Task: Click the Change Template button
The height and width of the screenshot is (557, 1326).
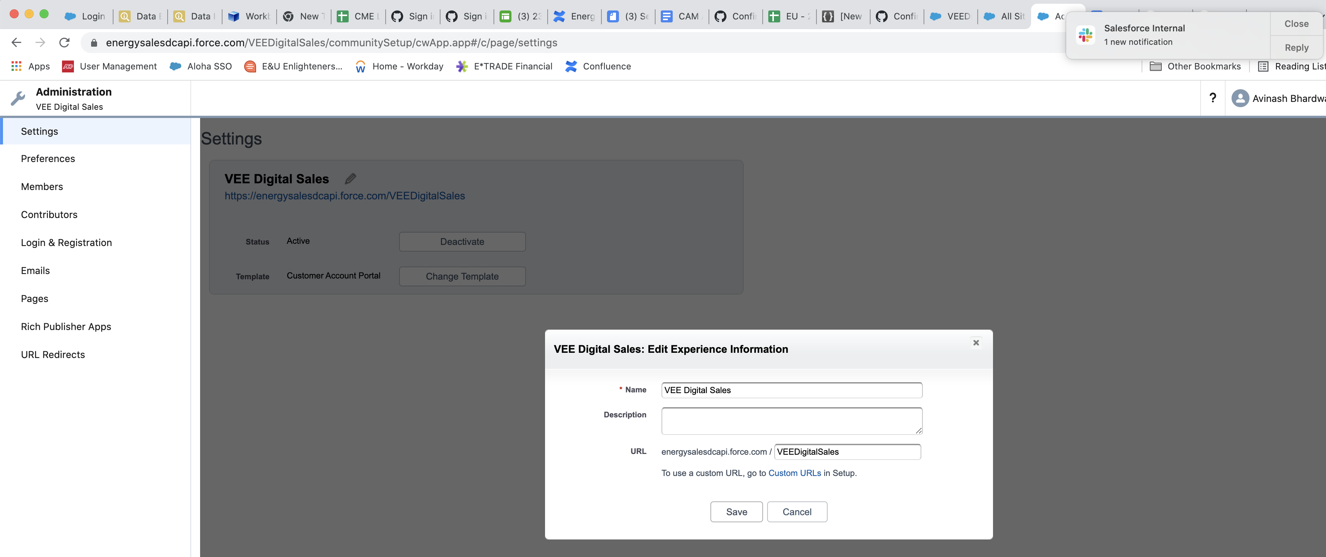Action: [462, 276]
